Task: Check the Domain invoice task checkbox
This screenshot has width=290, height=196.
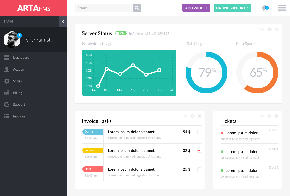Action: (199, 132)
